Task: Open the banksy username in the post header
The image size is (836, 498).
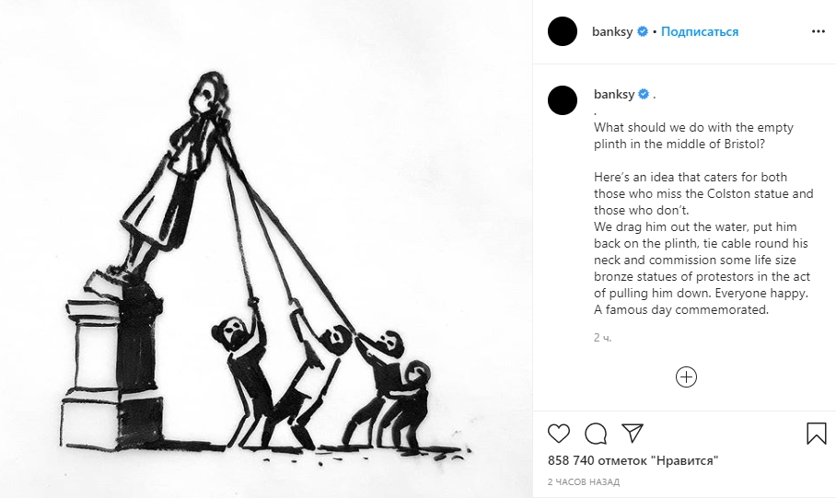Action: (611, 31)
